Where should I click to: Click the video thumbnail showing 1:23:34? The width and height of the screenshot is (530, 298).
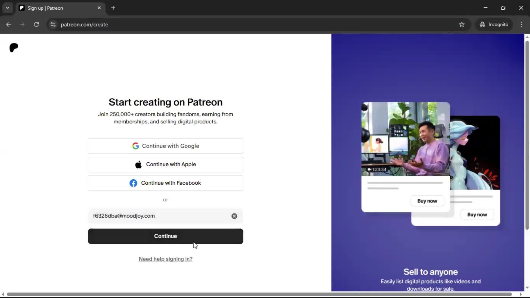(x=406, y=139)
